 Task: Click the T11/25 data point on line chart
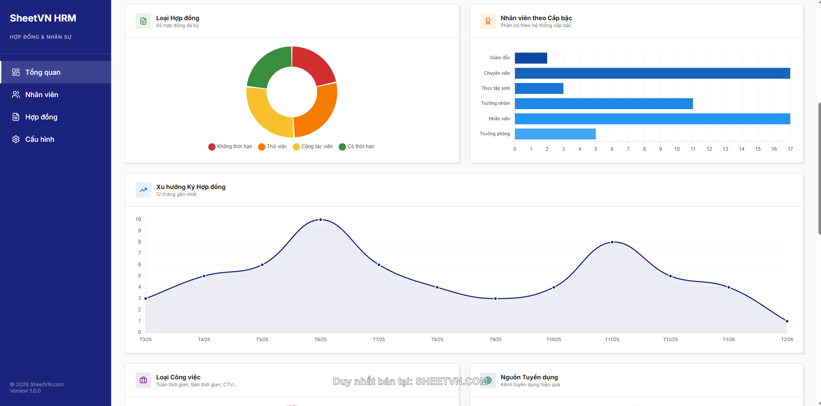click(612, 242)
